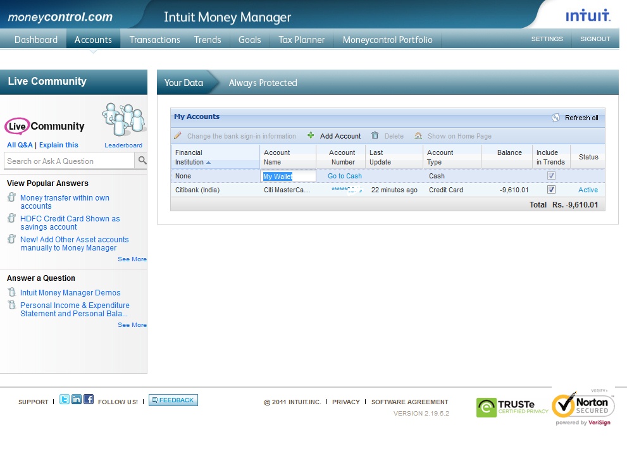Viewport: 627px width, 451px height.
Task: Click icon beside Personal Income & Expenditure
Action: click(x=12, y=305)
